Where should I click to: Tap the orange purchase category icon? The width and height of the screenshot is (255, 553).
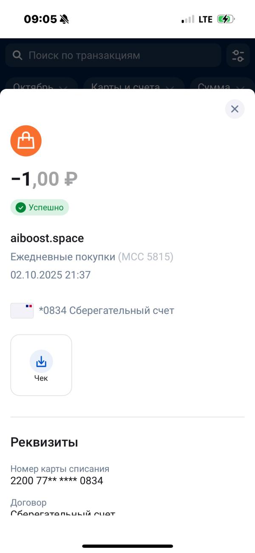coord(26,141)
